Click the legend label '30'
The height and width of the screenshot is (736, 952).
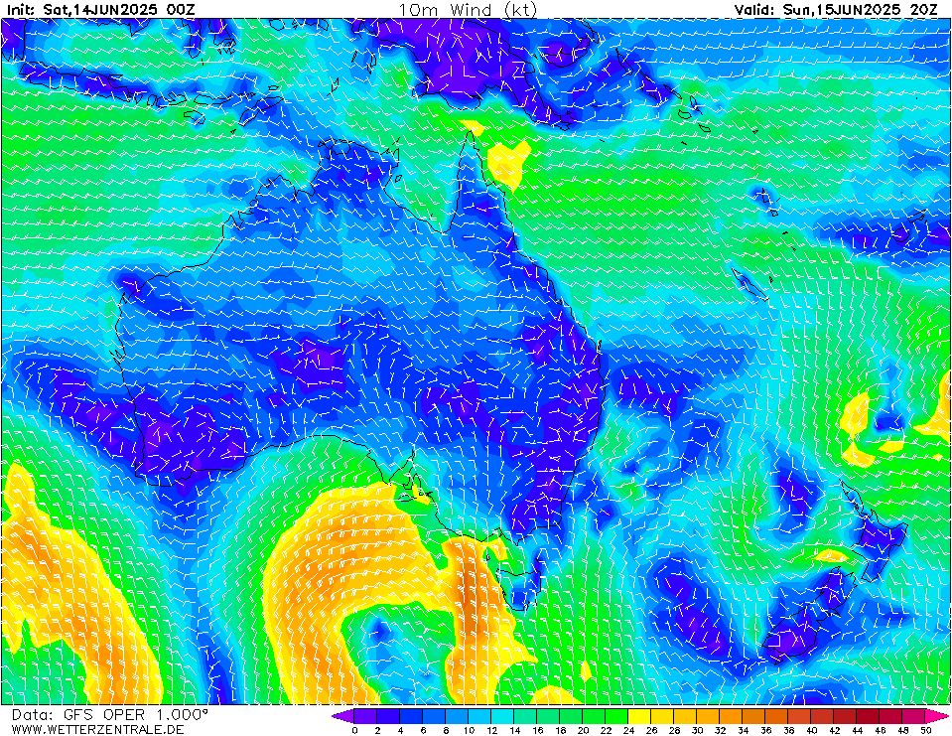click(697, 730)
